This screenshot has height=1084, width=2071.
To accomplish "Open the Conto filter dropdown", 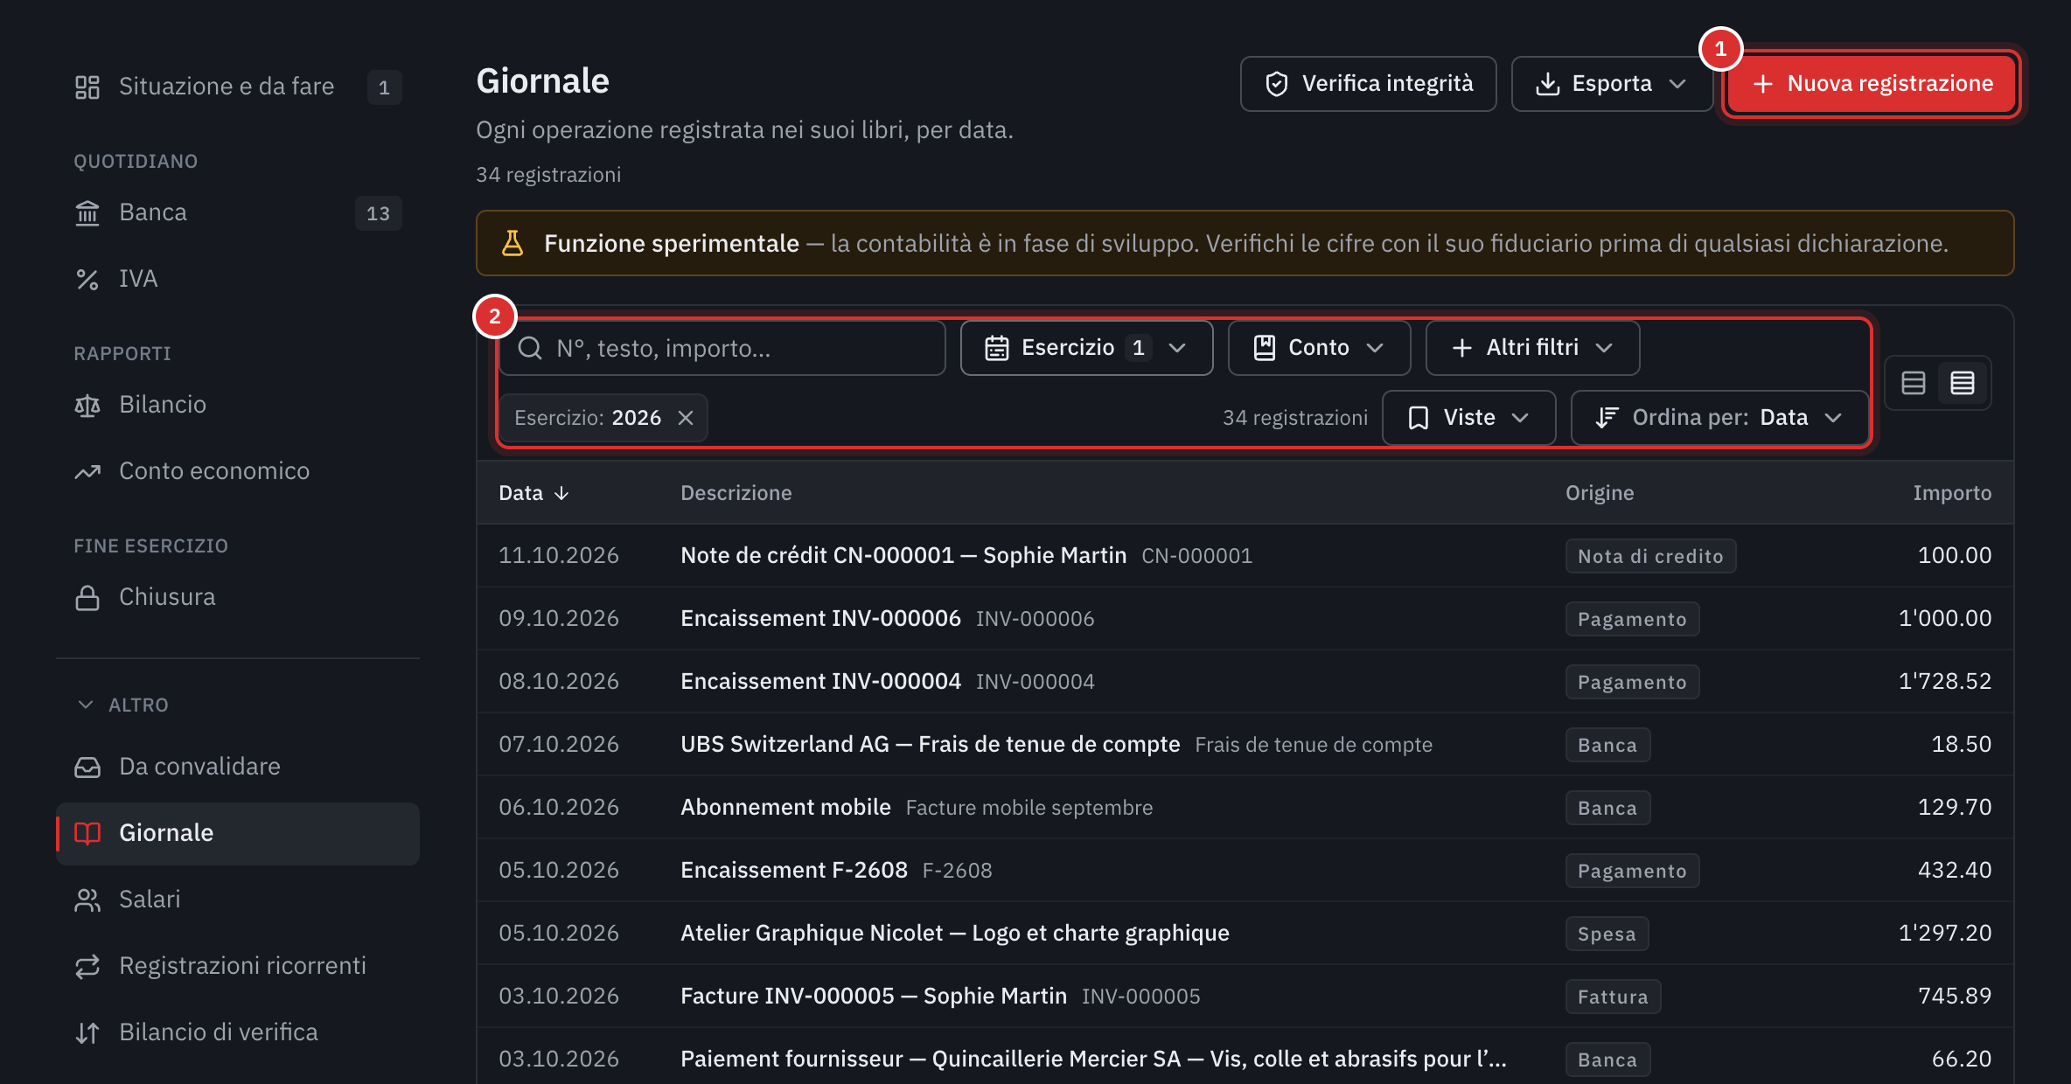I will point(1319,348).
